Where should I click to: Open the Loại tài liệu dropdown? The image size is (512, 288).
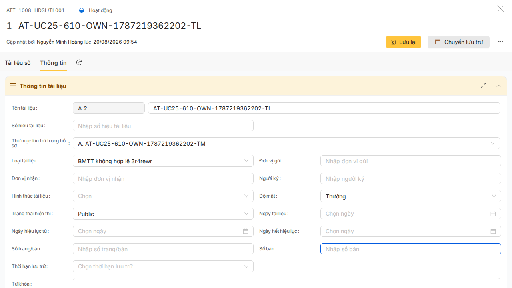163,161
